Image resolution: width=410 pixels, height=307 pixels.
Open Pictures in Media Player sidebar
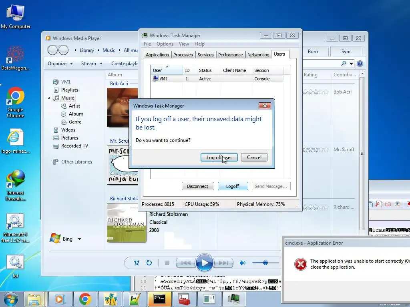[66, 138]
